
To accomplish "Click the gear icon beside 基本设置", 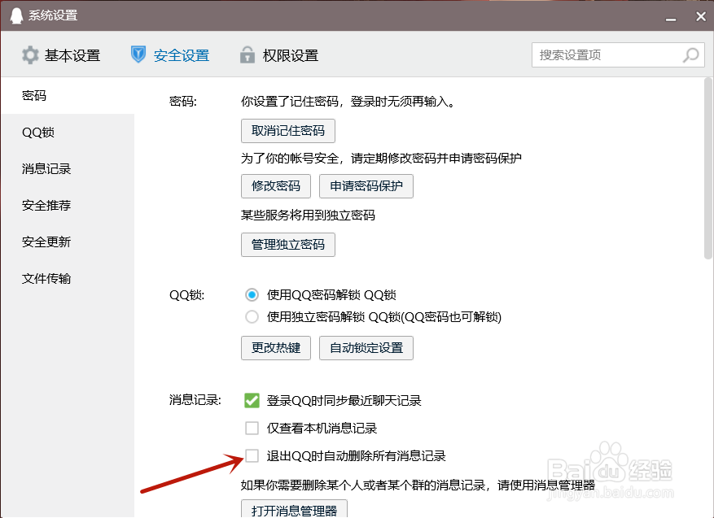I will pos(30,54).
